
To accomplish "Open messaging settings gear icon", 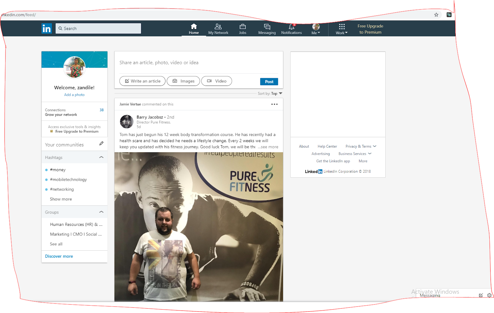I will pos(489,295).
